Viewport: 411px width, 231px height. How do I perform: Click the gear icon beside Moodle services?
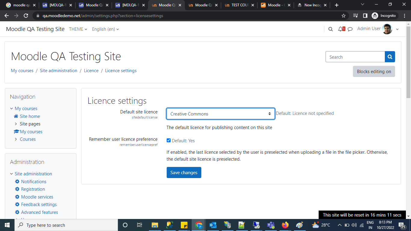17,197
